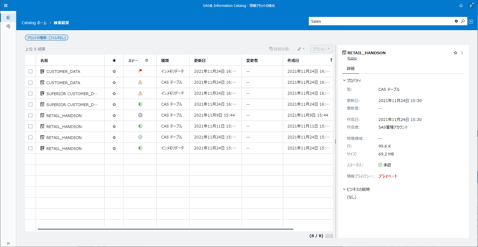Sort by 種類 column header
Screen dimensions: 478x247
pyautogui.click(x=165, y=60)
